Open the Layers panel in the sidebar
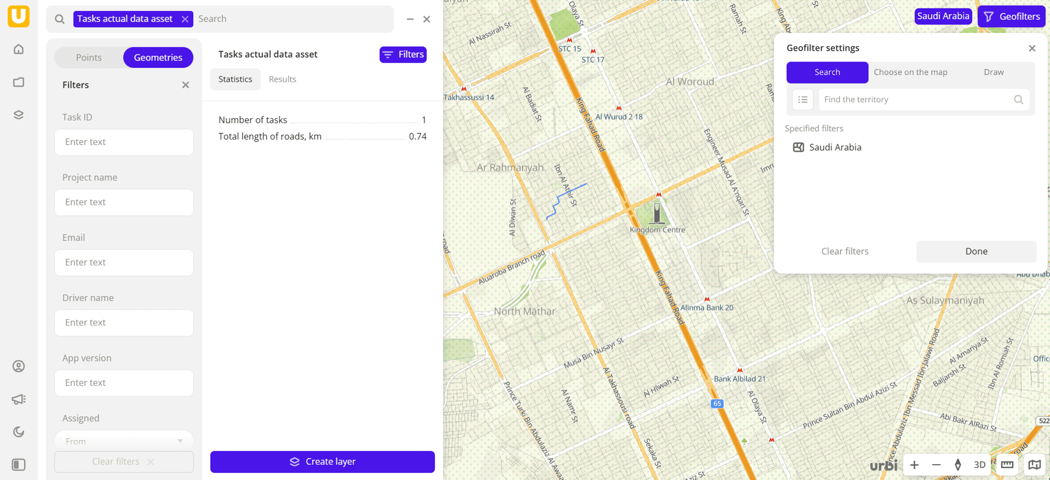This screenshot has width=1050, height=480. [18, 114]
